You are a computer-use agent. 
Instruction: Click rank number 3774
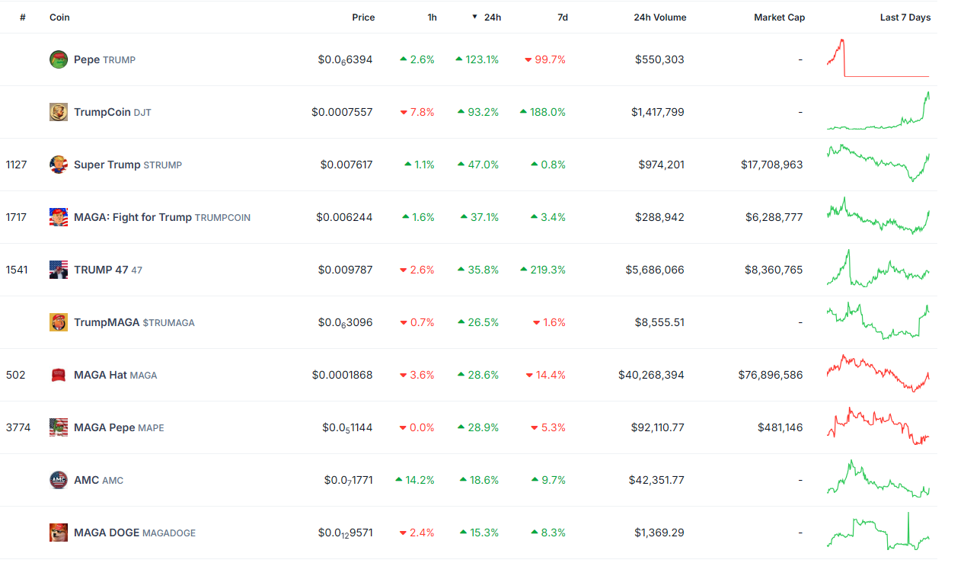(18, 427)
